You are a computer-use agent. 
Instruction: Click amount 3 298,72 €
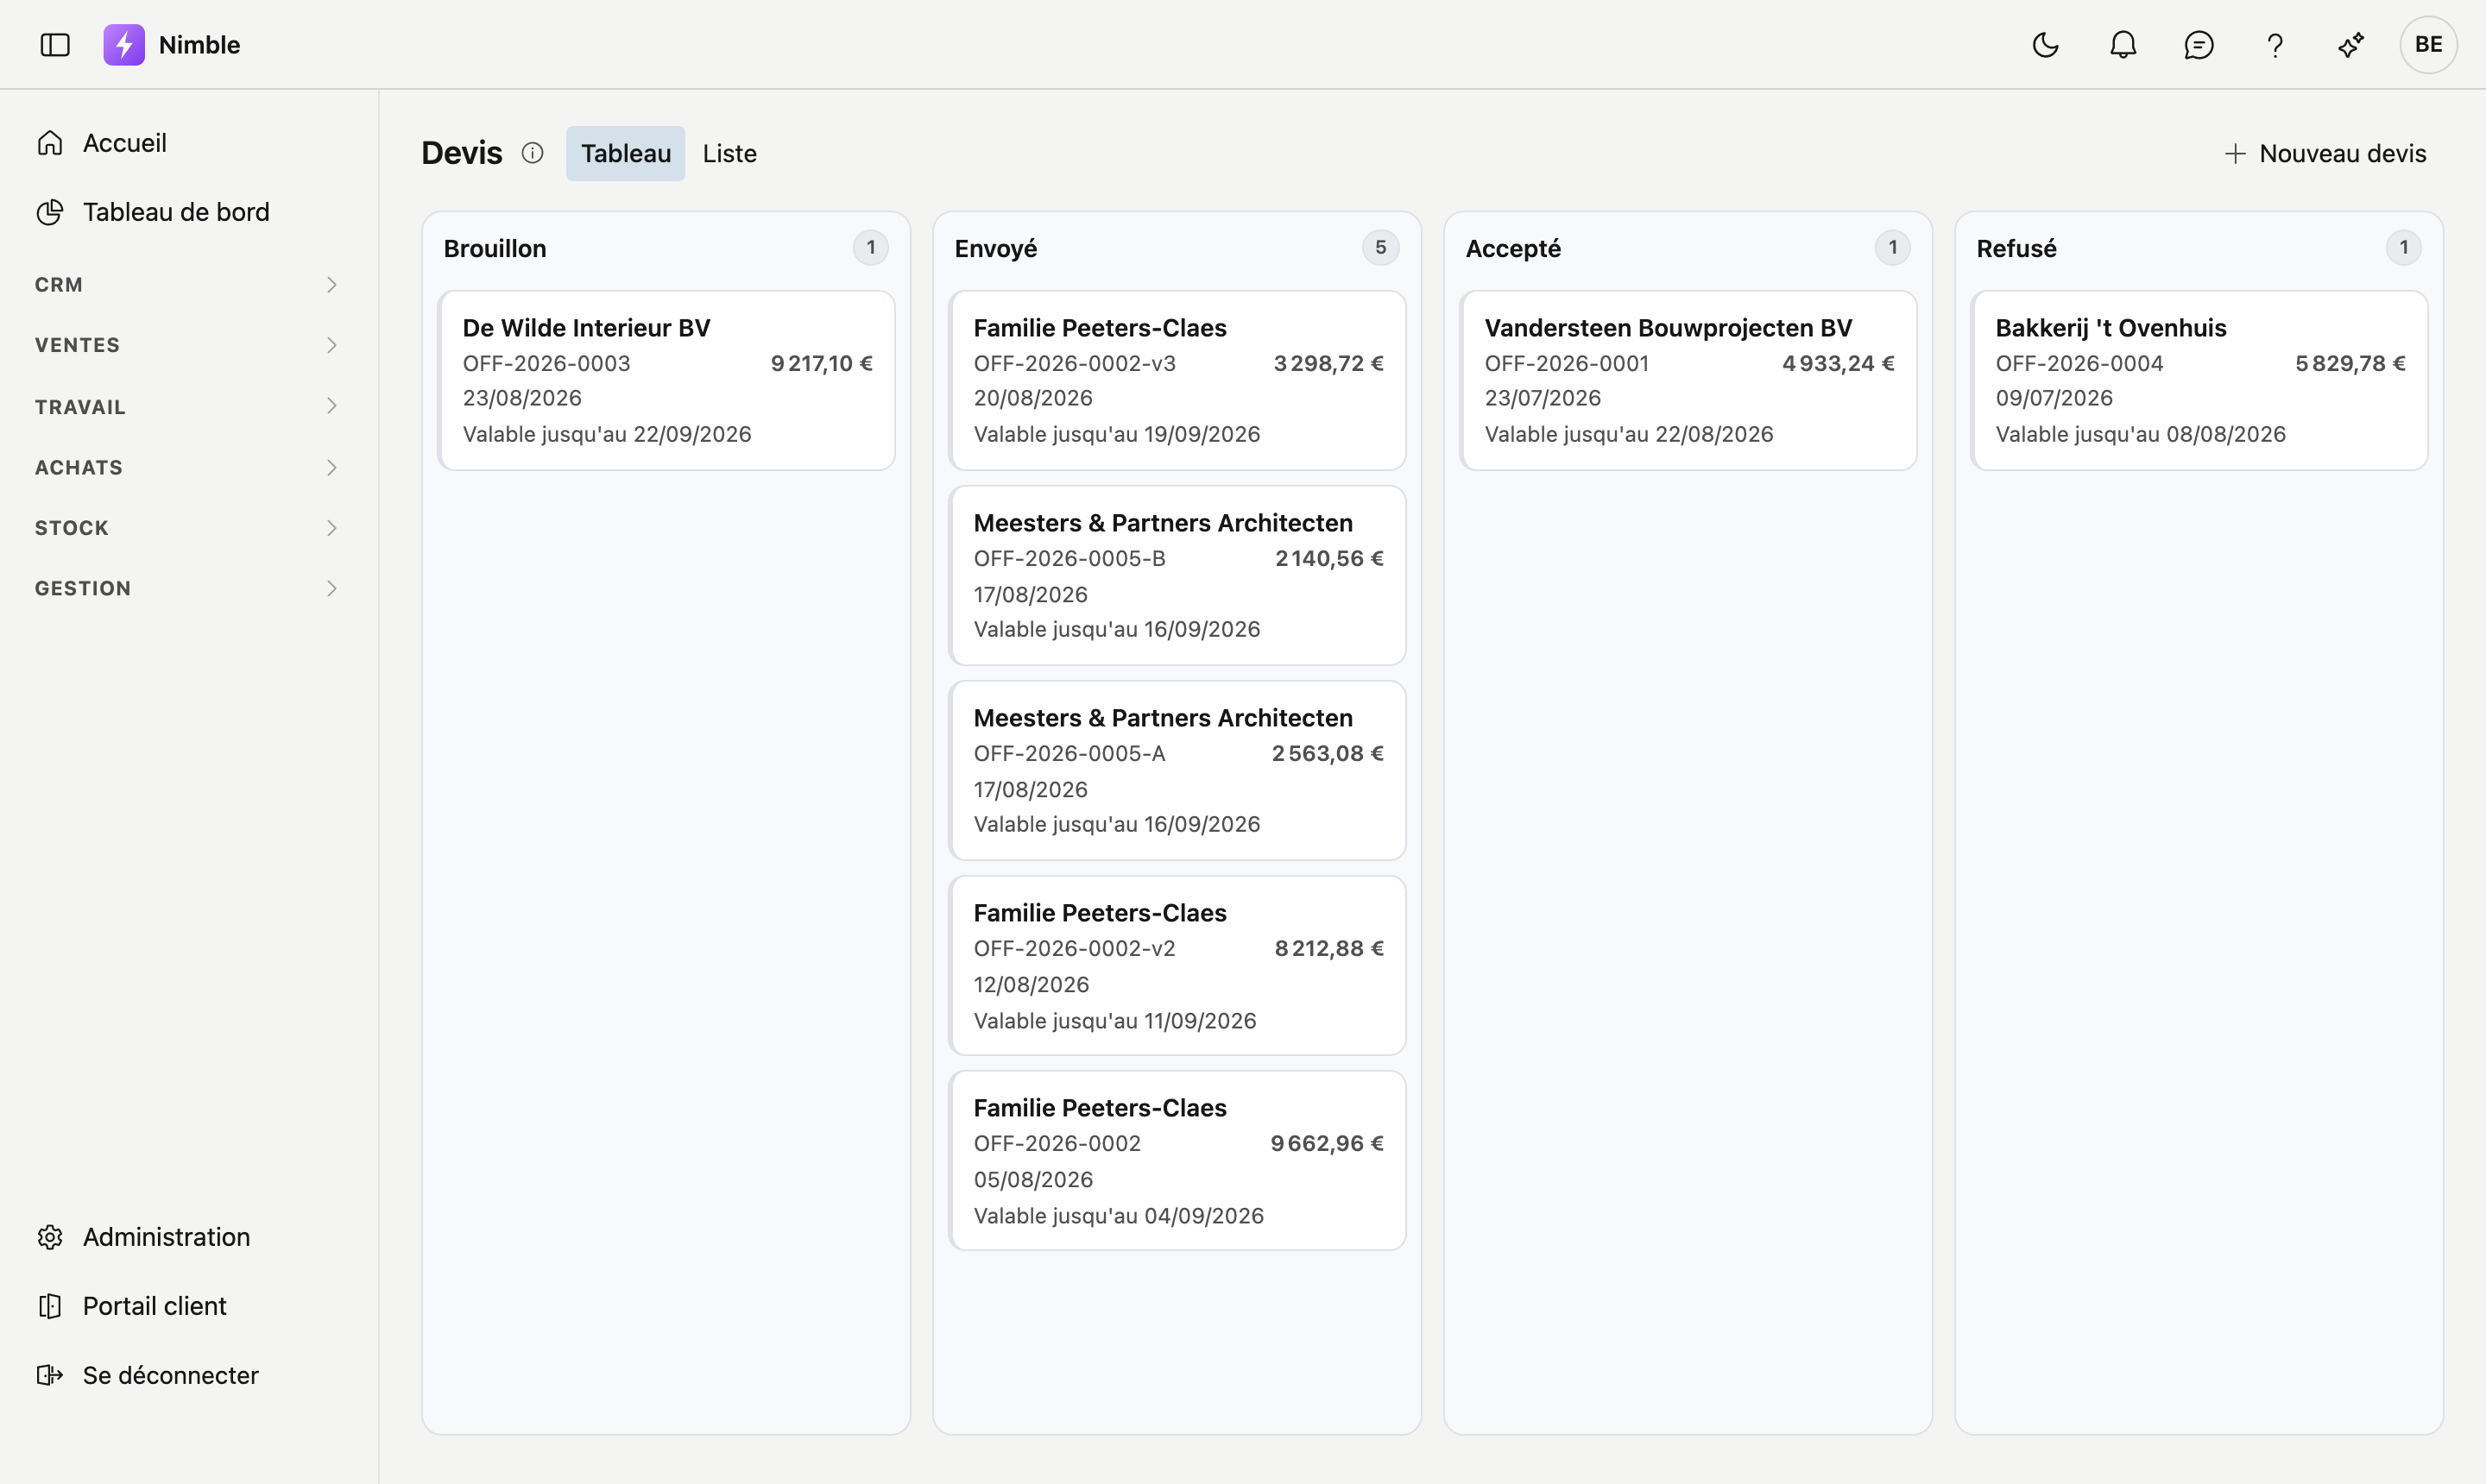coord(1328,363)
